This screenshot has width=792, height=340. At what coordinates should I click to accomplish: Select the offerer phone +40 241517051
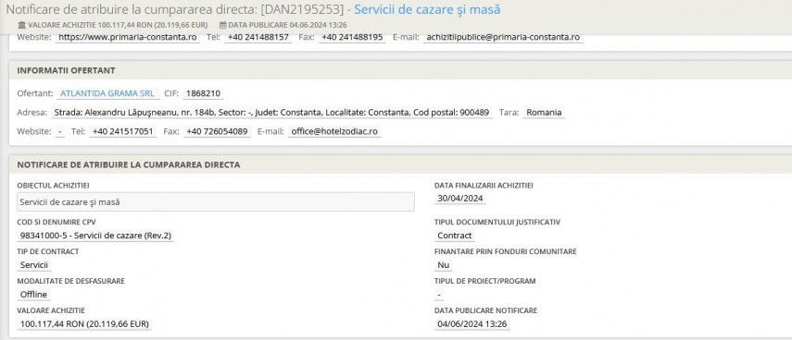[x=123, y=131]
